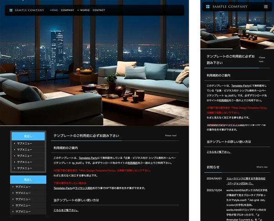
Task: Click the desktop heading テンプレートのご利用前に必ずお読み下さい
Action: coord(86,136)
